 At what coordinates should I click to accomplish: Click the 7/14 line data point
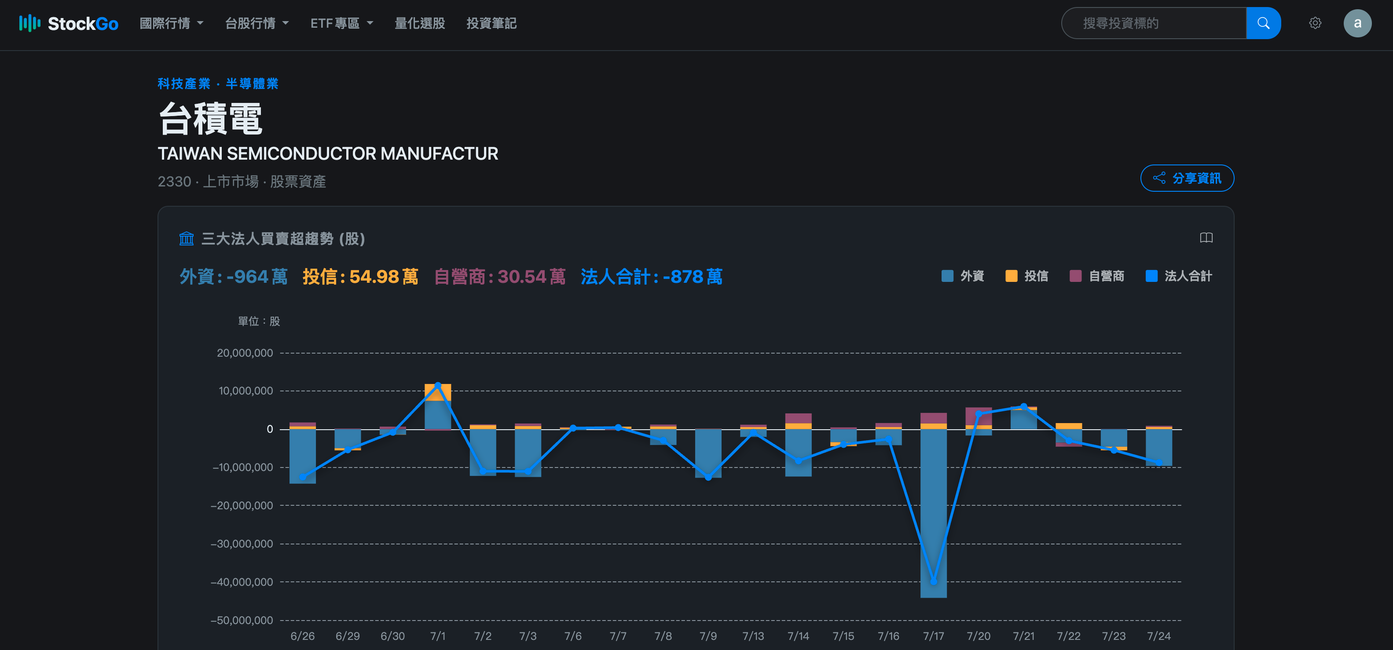(x=798, y=461)
